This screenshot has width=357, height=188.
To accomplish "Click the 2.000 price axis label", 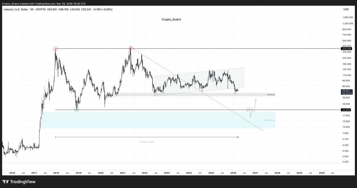I will pyautogui.click(x=346, y=162).
